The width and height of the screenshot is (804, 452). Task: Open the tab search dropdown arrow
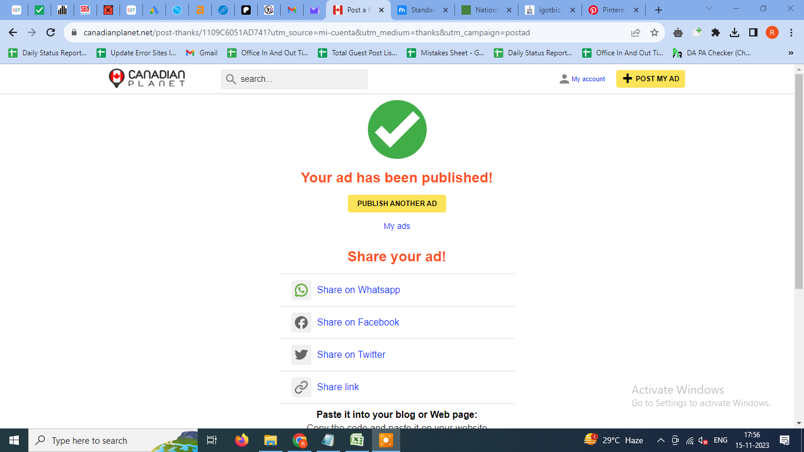coord(709,9)
